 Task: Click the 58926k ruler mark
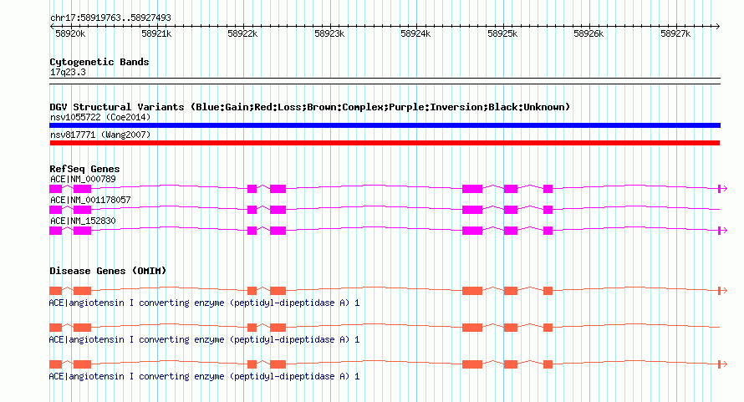pos(589,33)
